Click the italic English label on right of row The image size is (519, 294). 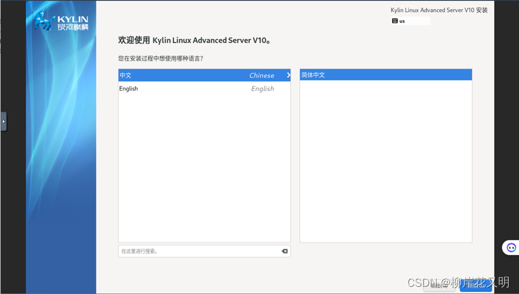(x=262, y=89)
